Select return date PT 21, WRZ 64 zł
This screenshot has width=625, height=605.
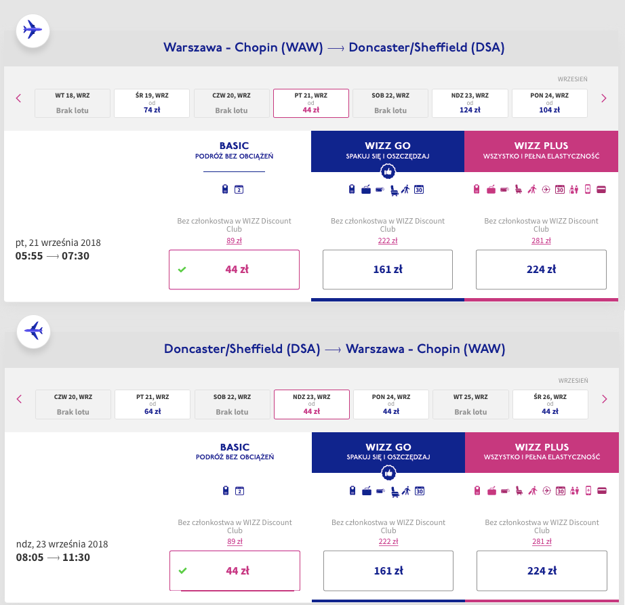click(153, 404)
